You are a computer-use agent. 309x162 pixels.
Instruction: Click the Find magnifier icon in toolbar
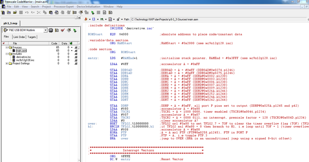(x=57, y=12)
